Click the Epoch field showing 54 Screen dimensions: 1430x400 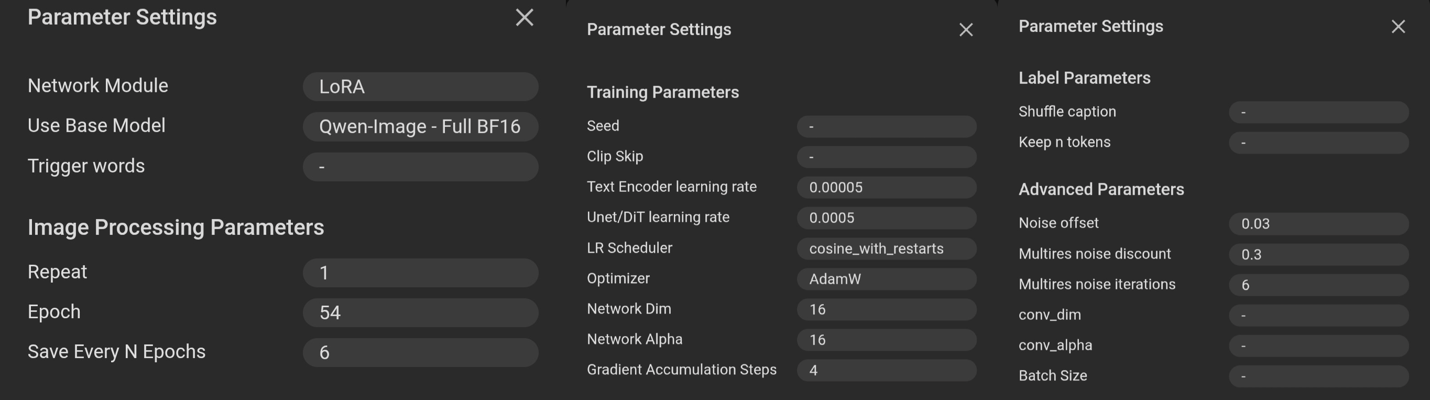pos(420,313)
